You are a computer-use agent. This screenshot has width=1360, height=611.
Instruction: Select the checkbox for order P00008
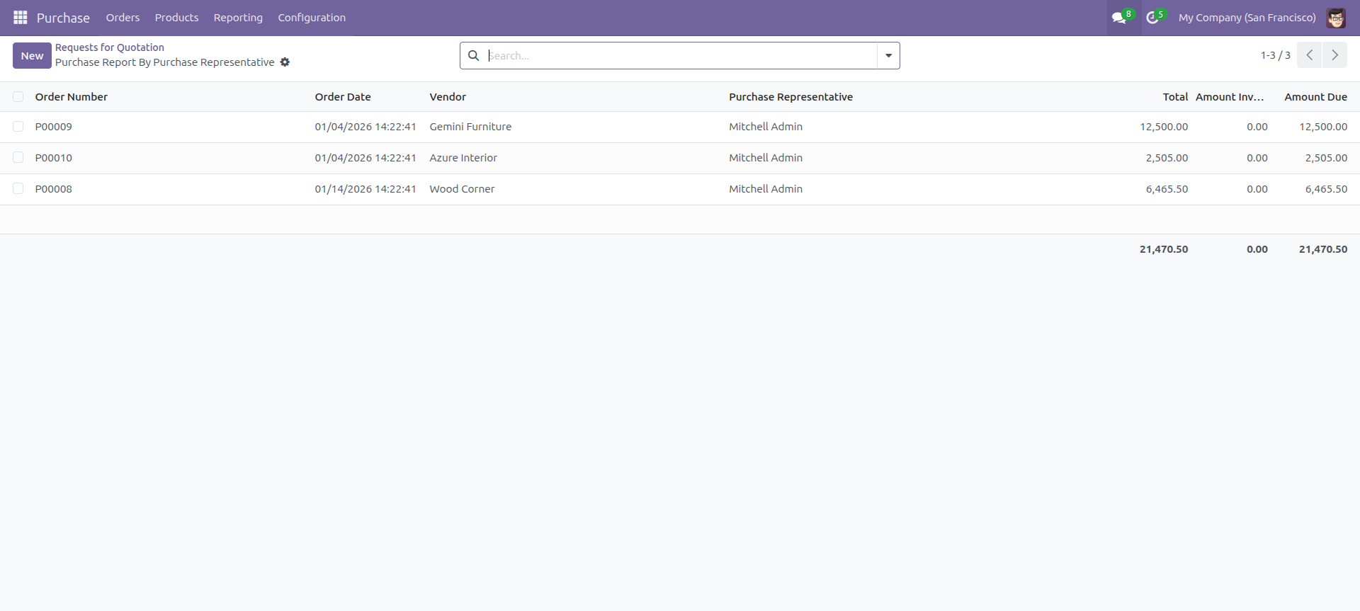(x=18, y=189)
